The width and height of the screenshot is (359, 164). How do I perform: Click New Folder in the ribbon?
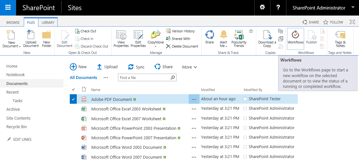coord(47,38)
